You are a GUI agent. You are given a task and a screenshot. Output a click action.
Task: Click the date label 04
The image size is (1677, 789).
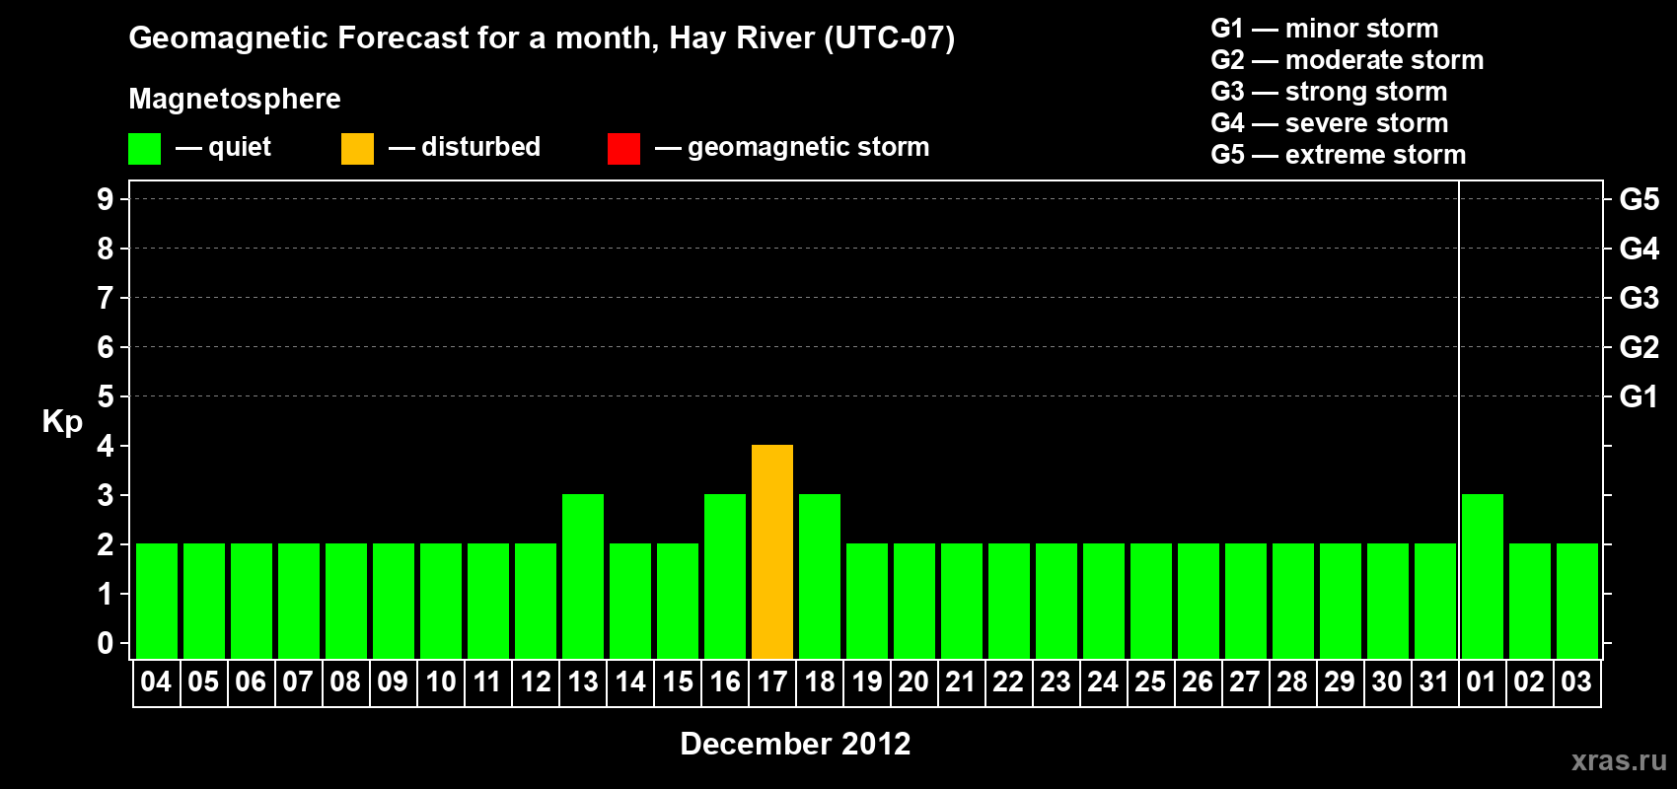(x=157, y=681)
